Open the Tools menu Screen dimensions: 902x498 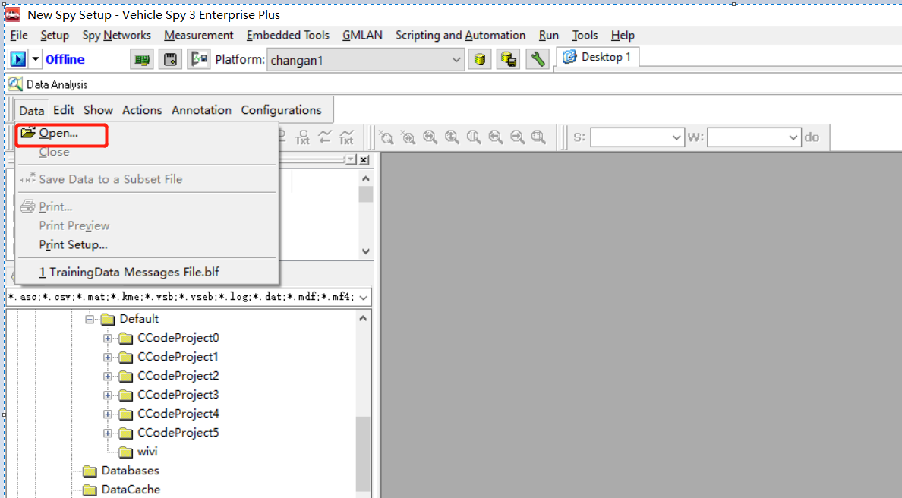pyautogui.click(x=585, y=35)
